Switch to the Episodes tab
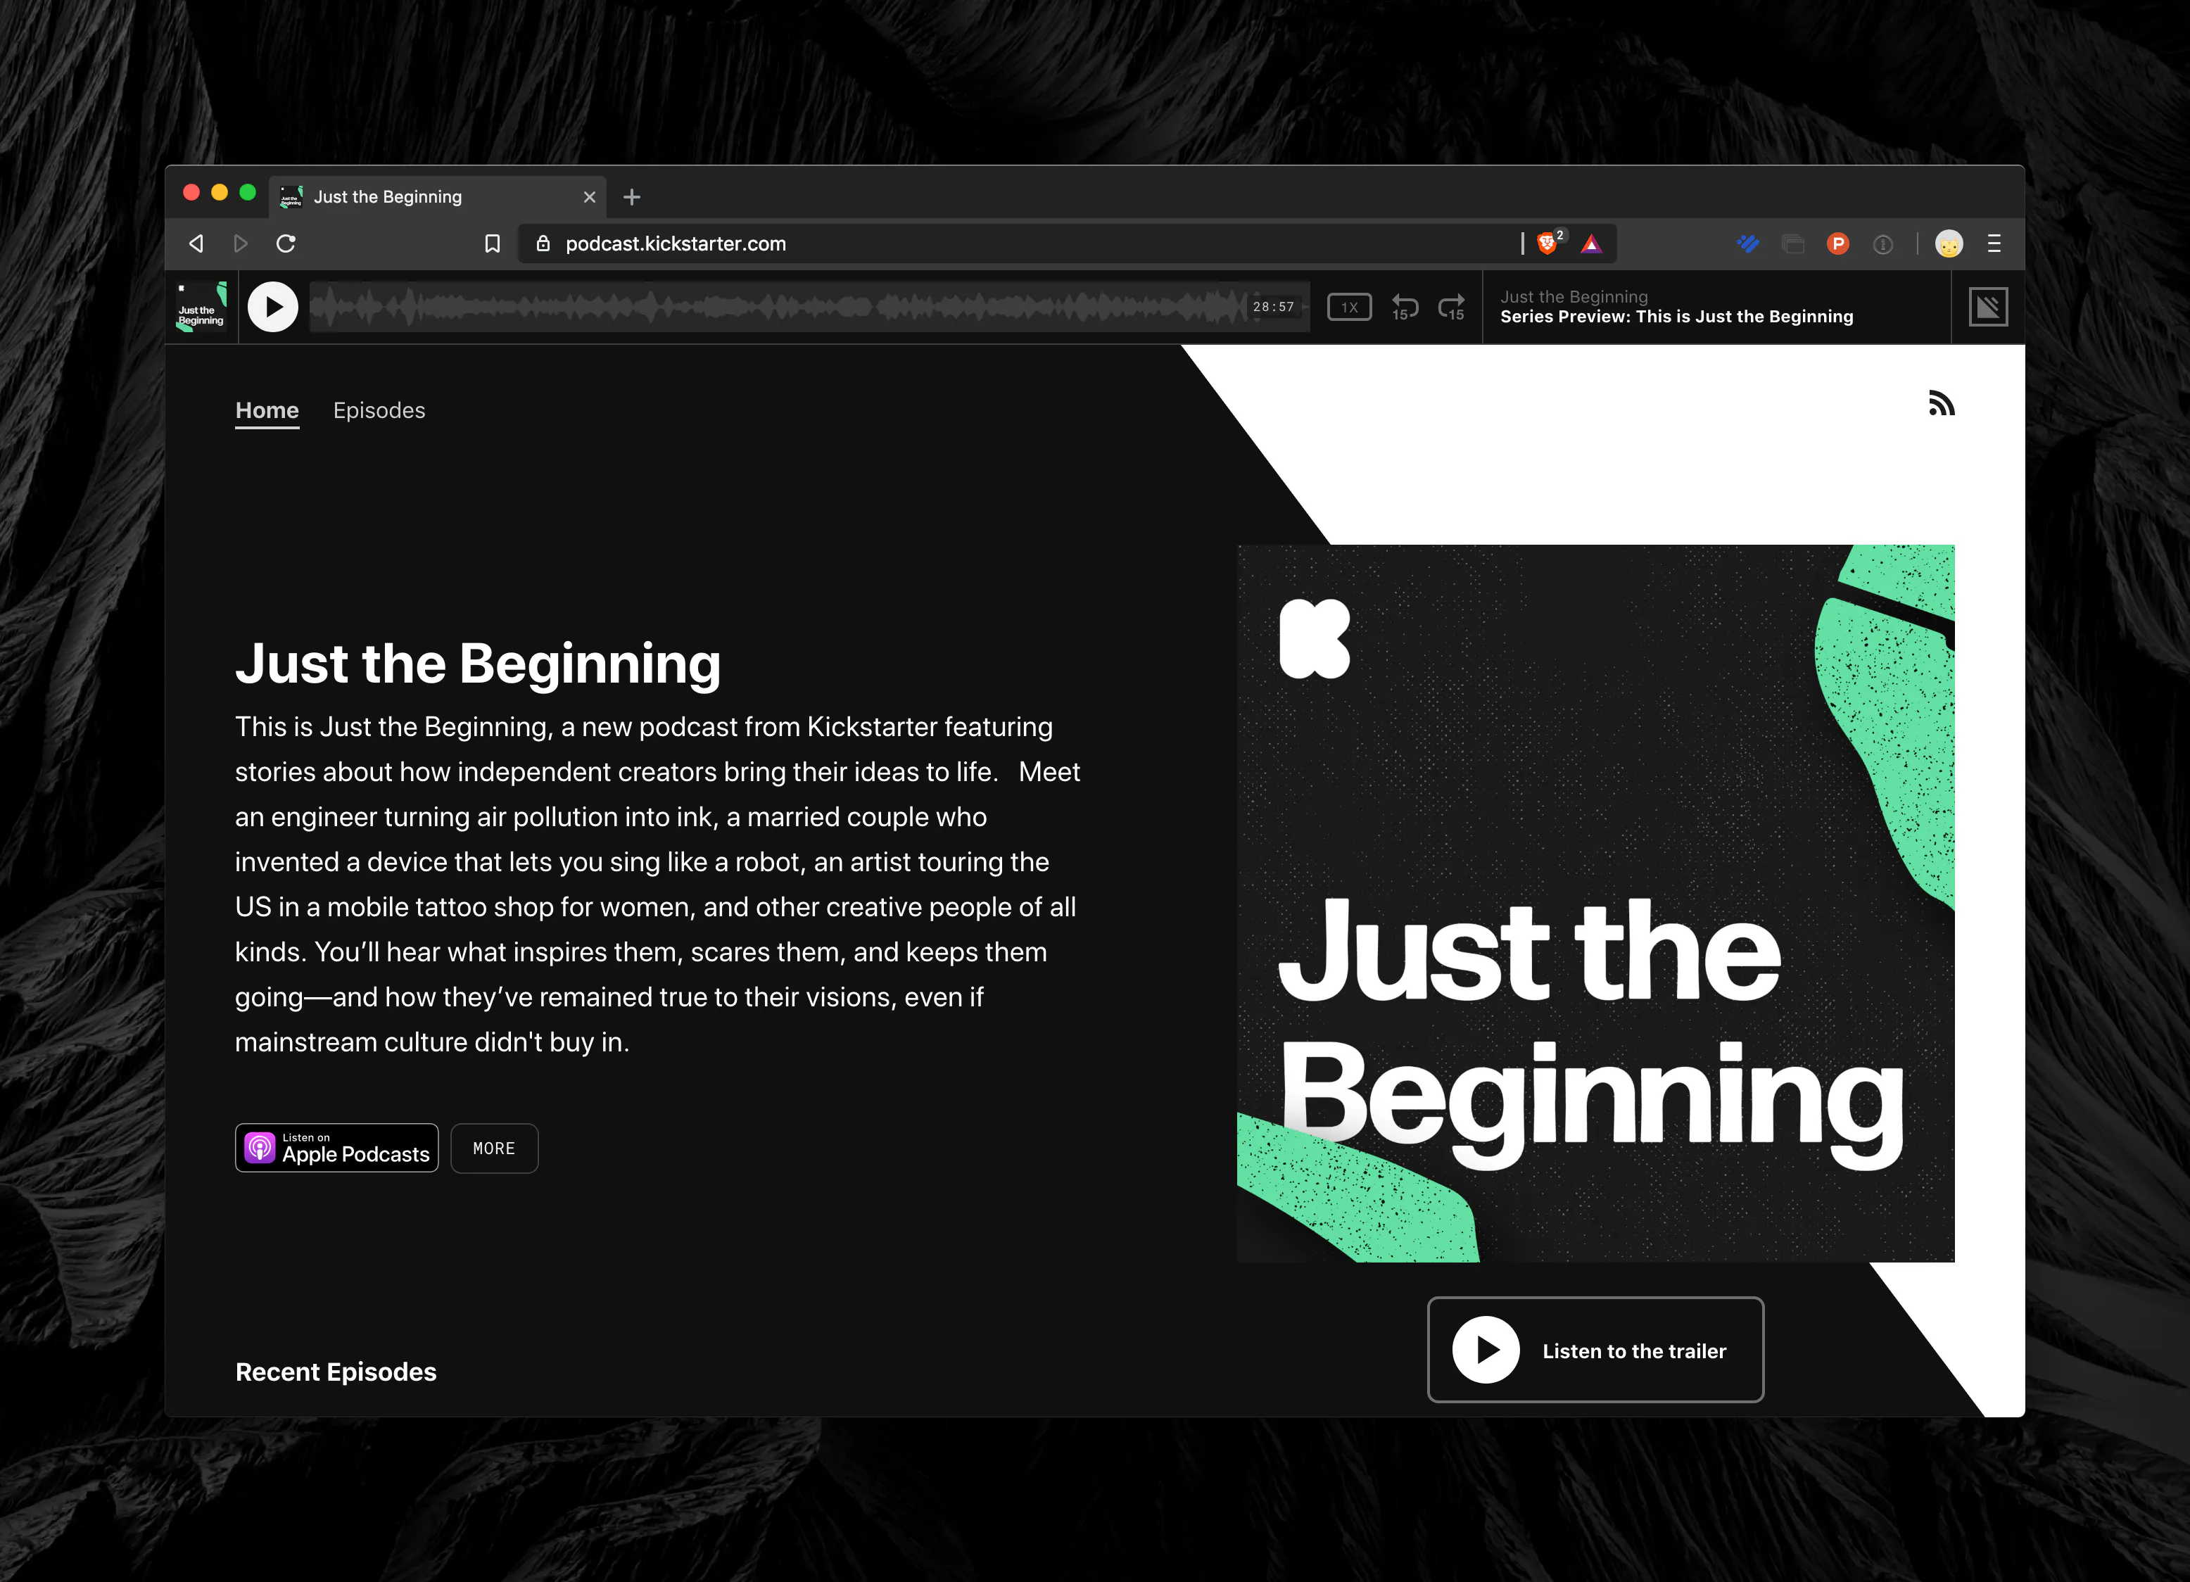The width and height of the screenshot is (2190, 1582). (379, 410)
